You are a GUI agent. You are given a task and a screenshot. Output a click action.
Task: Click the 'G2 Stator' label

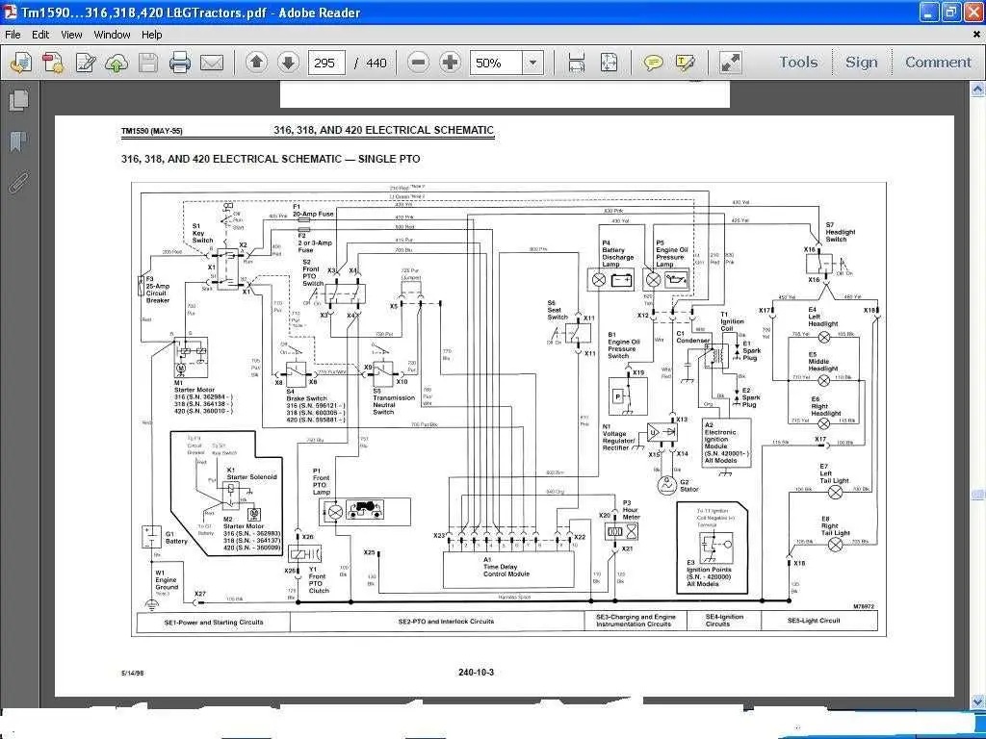[689, 485]
